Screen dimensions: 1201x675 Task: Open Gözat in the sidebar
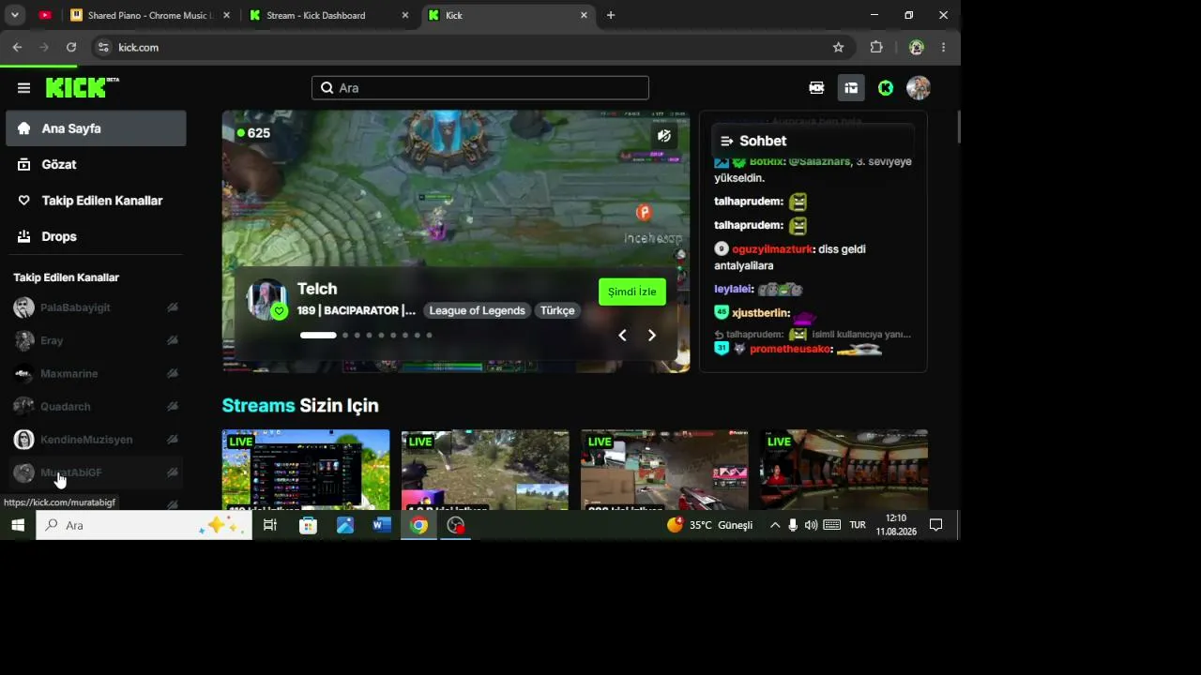pos(96,164)
